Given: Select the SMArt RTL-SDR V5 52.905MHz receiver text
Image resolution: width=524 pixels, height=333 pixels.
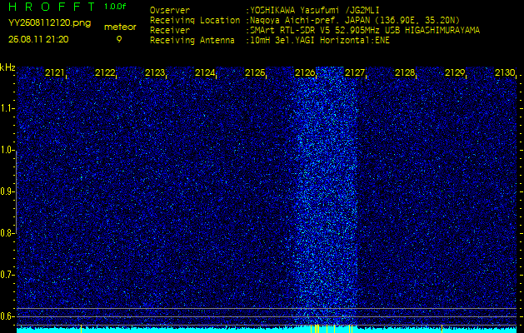Looking at the screenshot, I should (x=363, y=31).
